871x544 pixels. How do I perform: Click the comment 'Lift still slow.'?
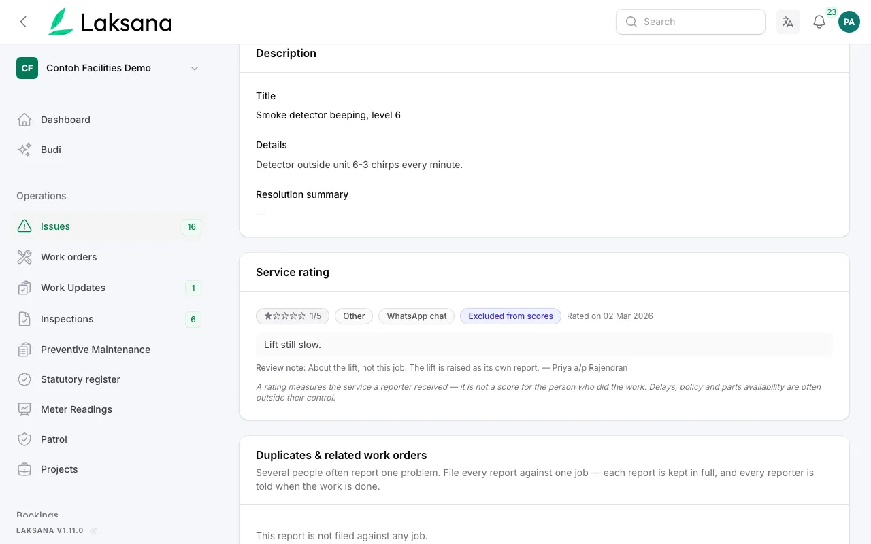coord(293,345)
